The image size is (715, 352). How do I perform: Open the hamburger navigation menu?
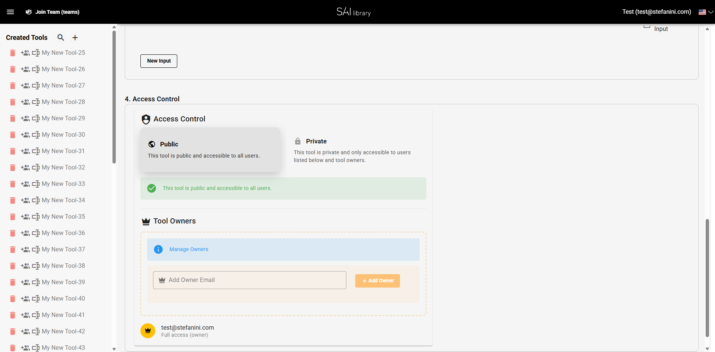[10, 12]
